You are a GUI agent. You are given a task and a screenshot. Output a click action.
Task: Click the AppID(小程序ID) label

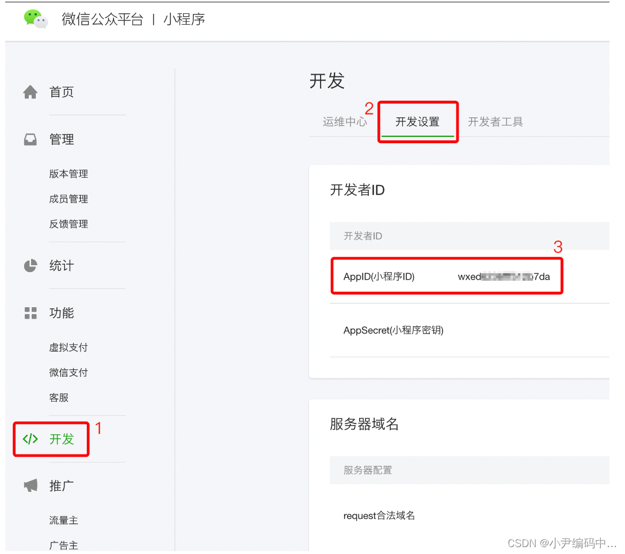[x=379, y=277]
